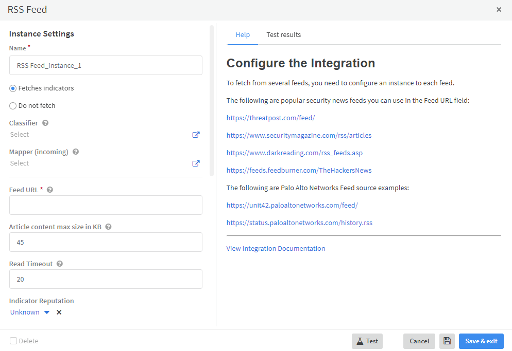
Task: Open the View Integration Documentation link
Action: 276,249
